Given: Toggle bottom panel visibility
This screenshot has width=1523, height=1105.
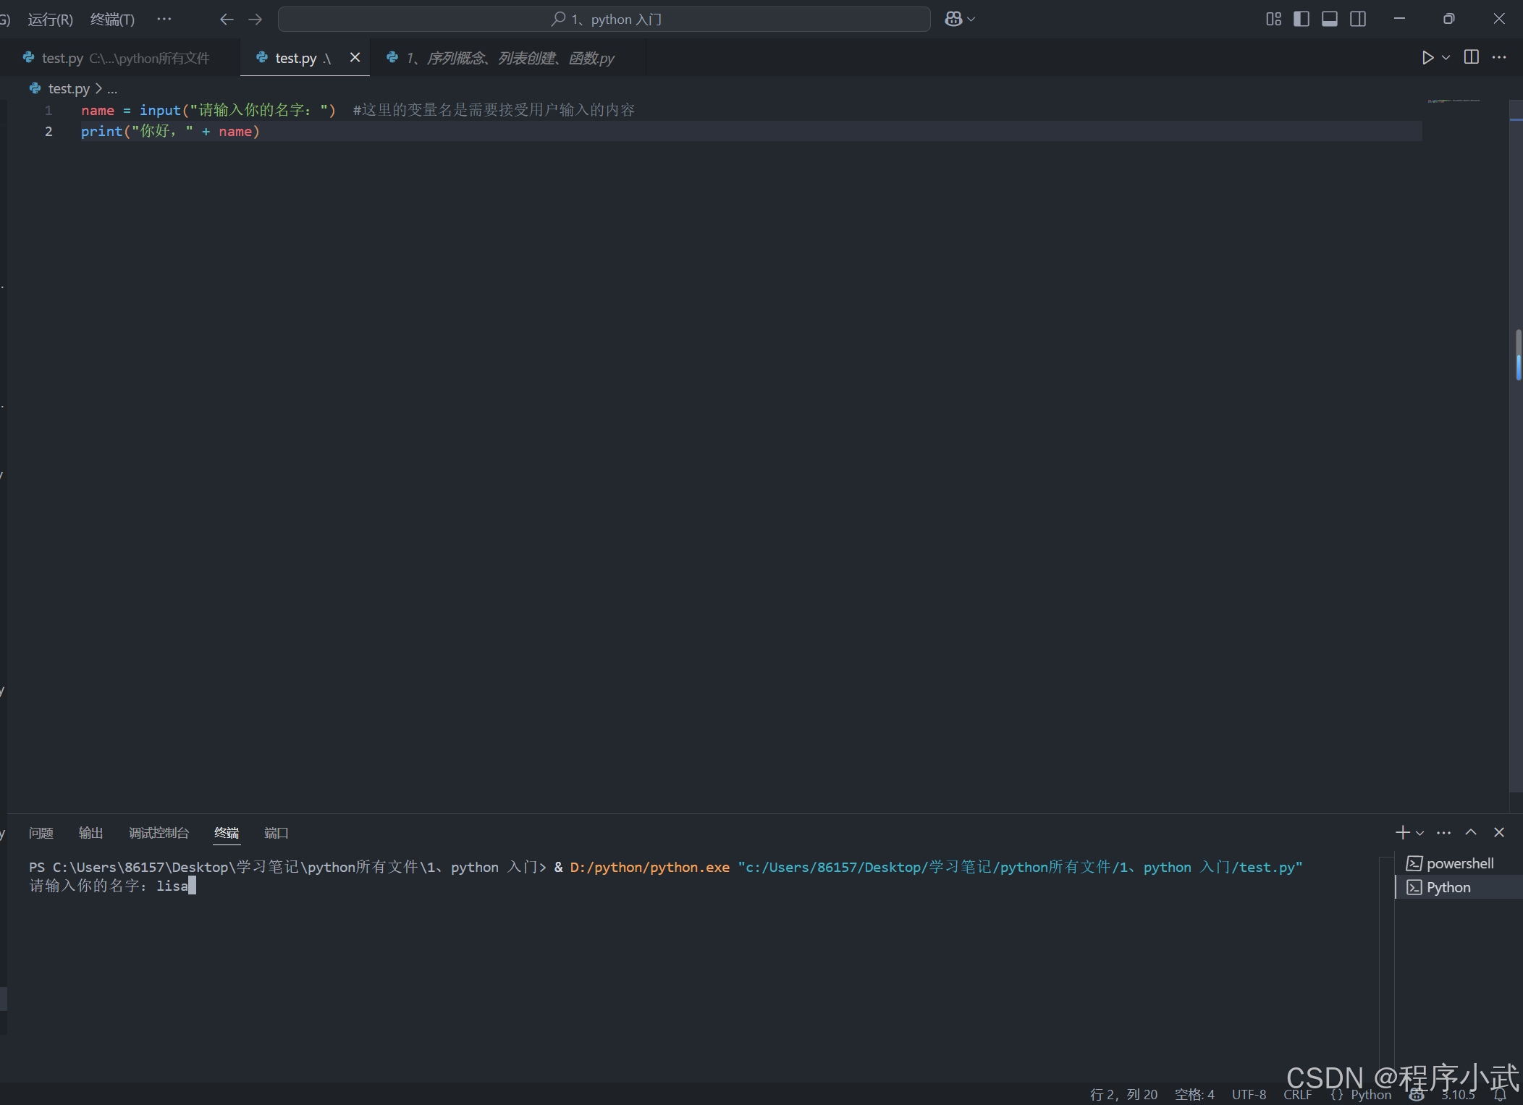Looking at the screenshot, I should tap(1330, 20).
